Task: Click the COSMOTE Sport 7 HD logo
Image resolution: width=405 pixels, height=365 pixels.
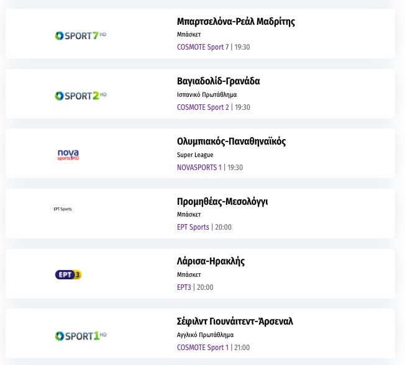Action: [x=81, y=35]
